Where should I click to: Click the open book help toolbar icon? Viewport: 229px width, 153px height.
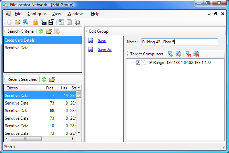pyautogui.click(x=77, y=22)
